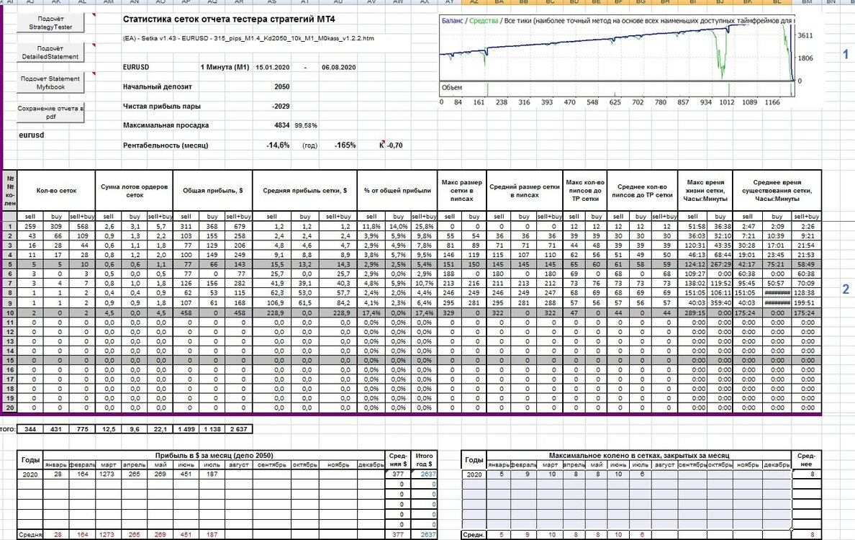The height and width of the screenshot is (540, 855).
Task: Select the Чистая прибыль пары value -2029
Action: pos(281,107)
